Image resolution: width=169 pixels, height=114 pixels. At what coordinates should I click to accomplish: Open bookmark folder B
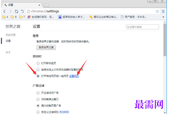click(x=14, y=17)
